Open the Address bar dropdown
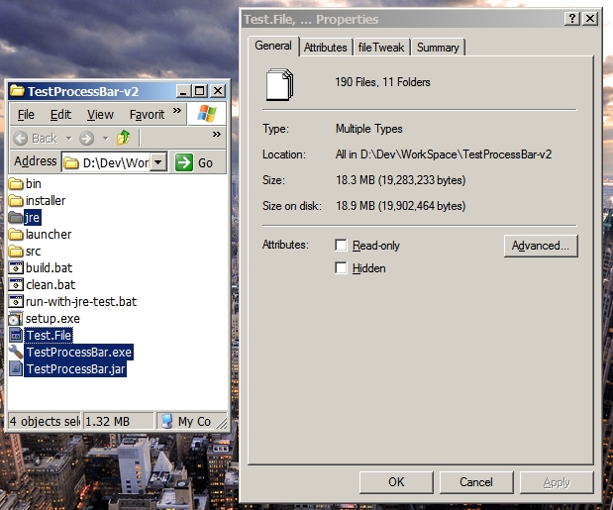 point(158,162)
